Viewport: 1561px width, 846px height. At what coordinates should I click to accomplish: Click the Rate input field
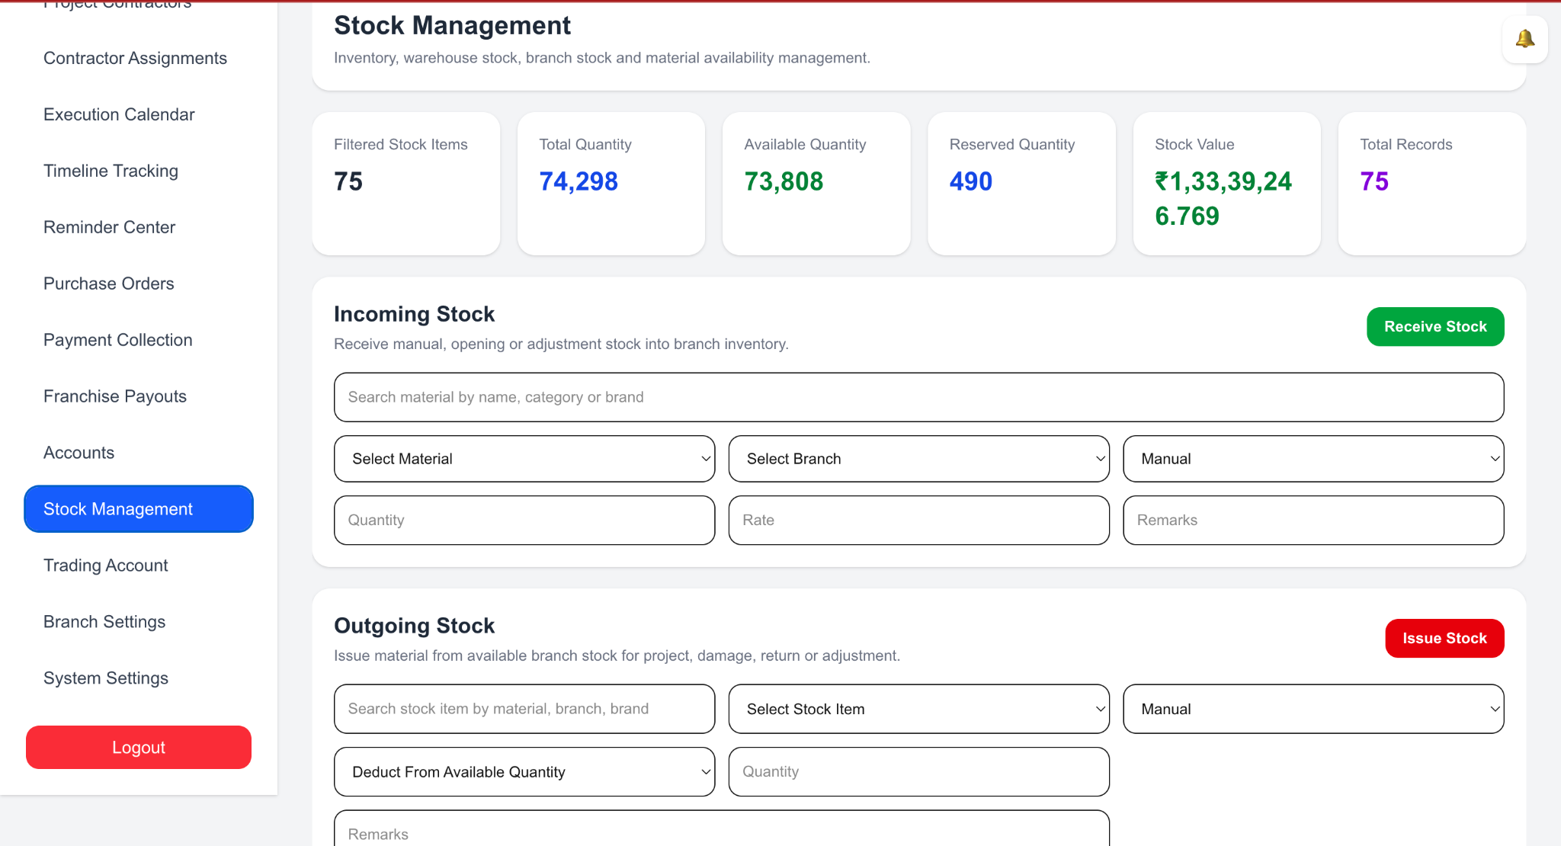tap(918, 521)
